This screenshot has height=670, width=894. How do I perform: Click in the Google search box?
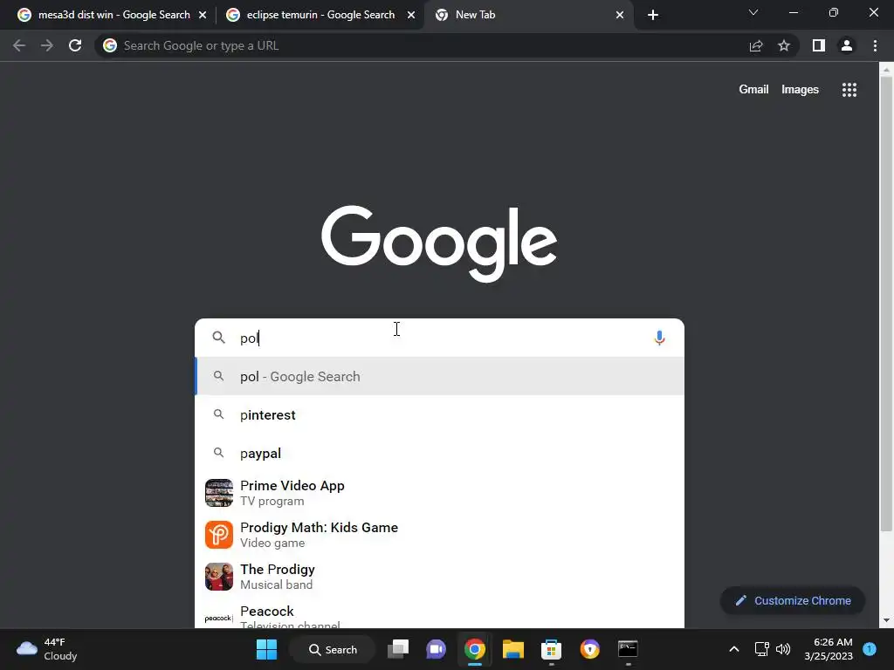[439, 338]
